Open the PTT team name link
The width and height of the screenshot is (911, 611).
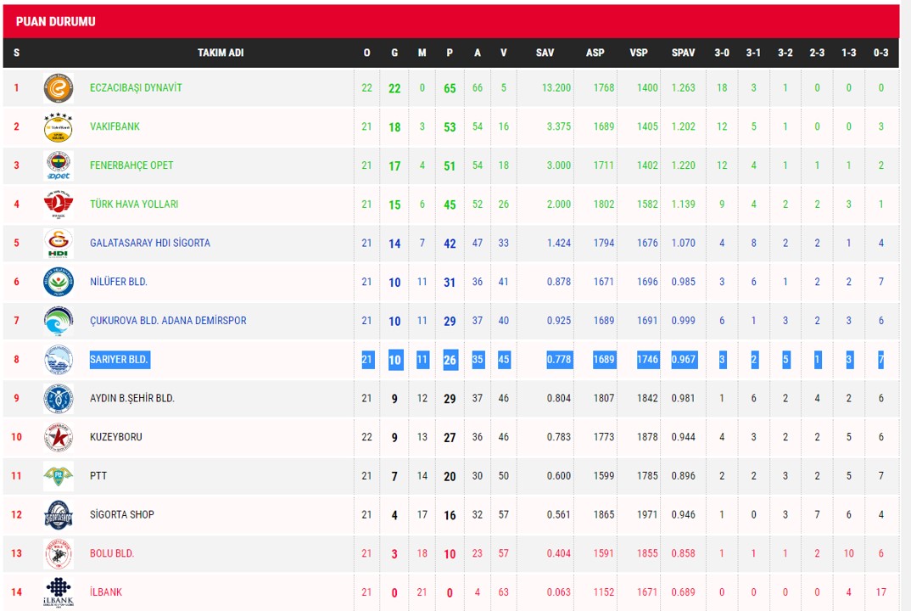coord(98,475)
